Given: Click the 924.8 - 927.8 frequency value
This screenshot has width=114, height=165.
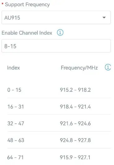Looking at the screenshot, I should tap(75, 140).
